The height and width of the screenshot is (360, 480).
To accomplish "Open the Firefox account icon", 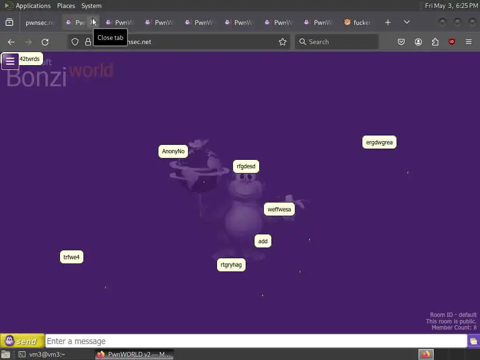I will tap(418, 42).
